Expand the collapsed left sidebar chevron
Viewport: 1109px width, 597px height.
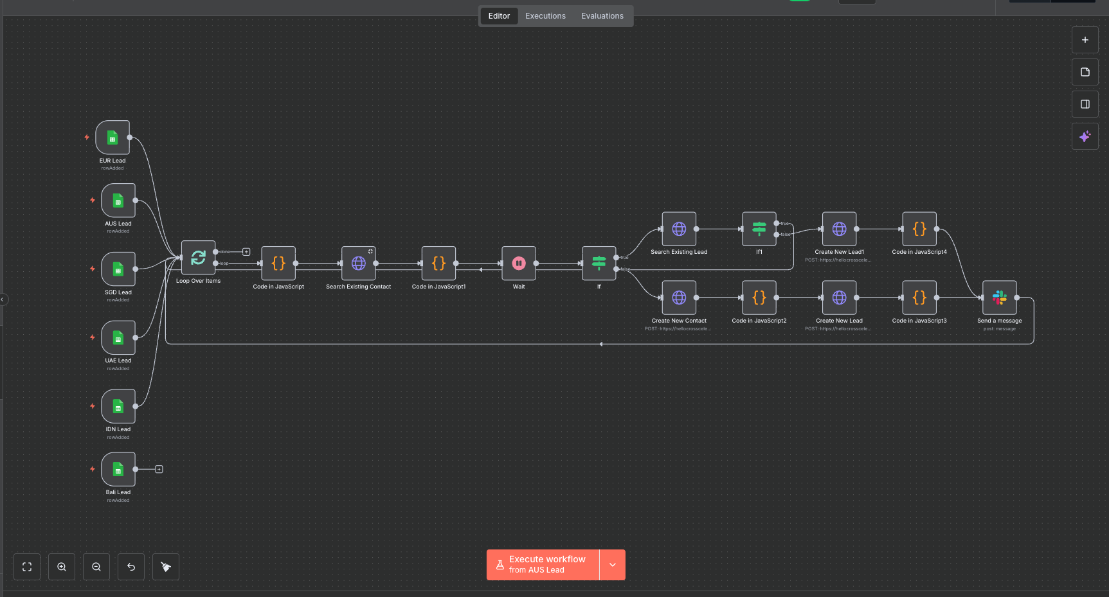click(3, 299)
